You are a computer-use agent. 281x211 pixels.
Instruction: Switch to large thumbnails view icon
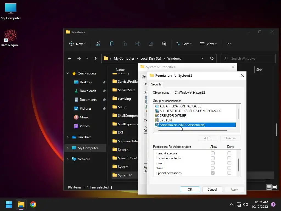[x=275, y=187]
